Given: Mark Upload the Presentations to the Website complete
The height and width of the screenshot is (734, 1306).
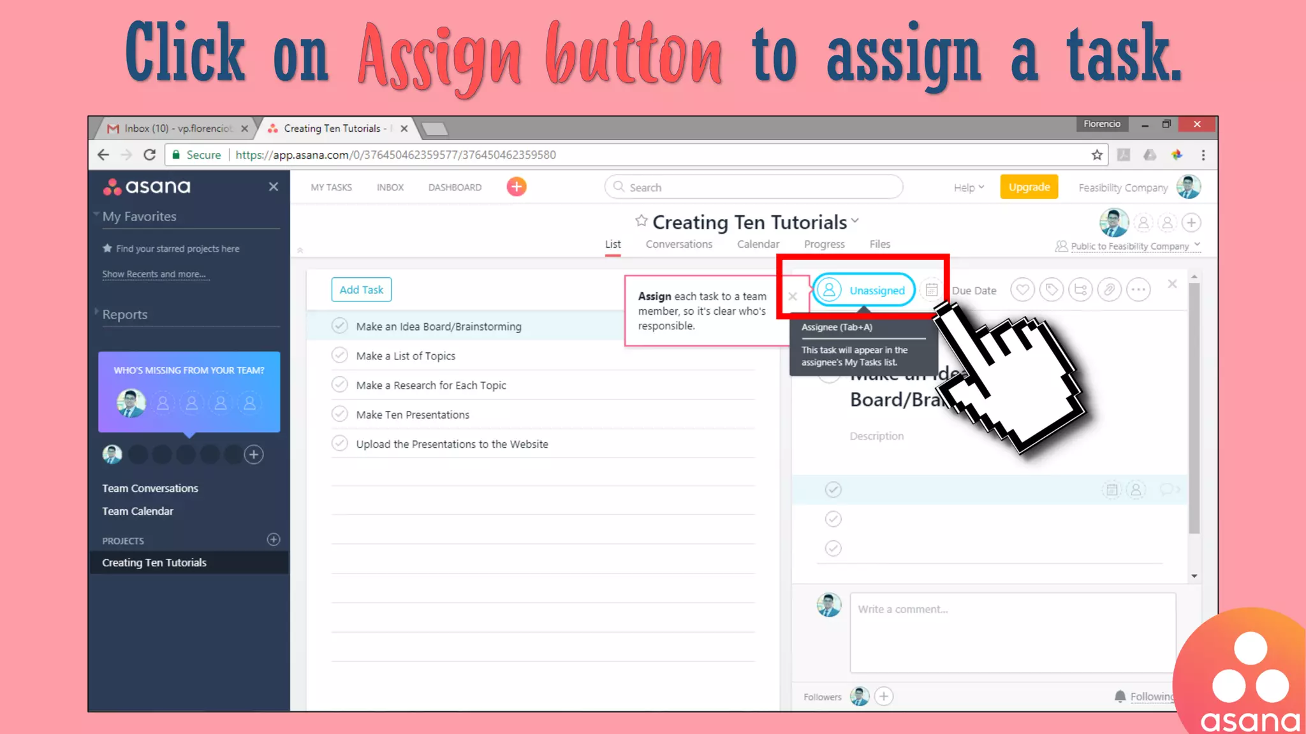Looking at the screenshot, I should pyautogui.click(x=339, y=443).
